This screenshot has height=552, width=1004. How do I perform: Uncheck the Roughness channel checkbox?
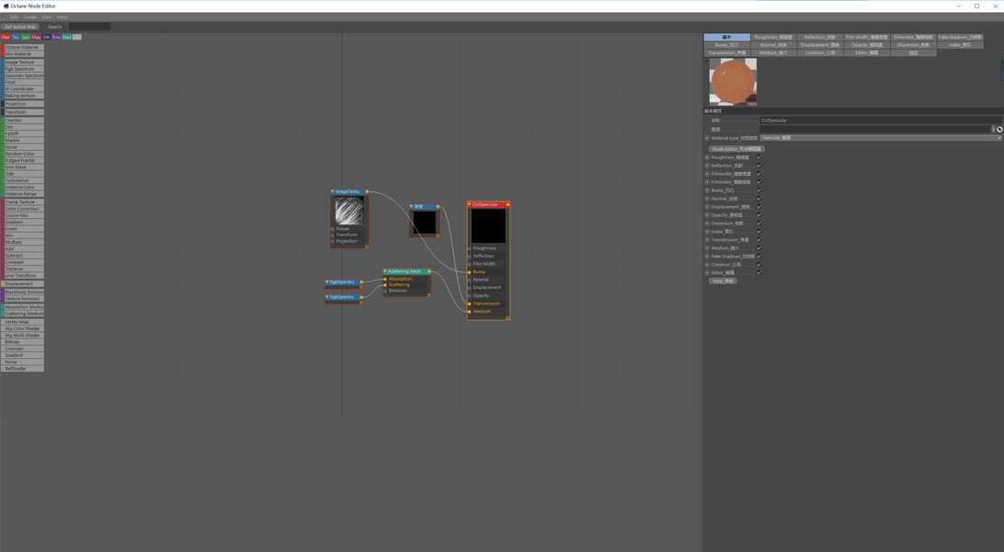click(x=759, y=157)
